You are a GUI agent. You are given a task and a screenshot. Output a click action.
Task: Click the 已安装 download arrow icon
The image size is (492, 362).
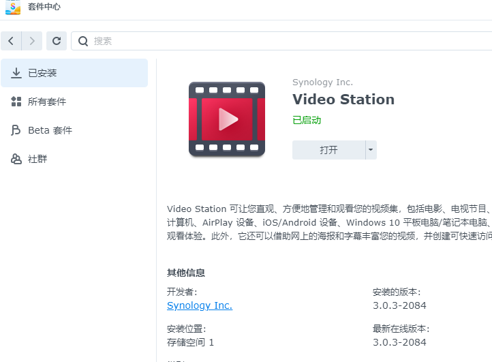click(x=16, y=73)
